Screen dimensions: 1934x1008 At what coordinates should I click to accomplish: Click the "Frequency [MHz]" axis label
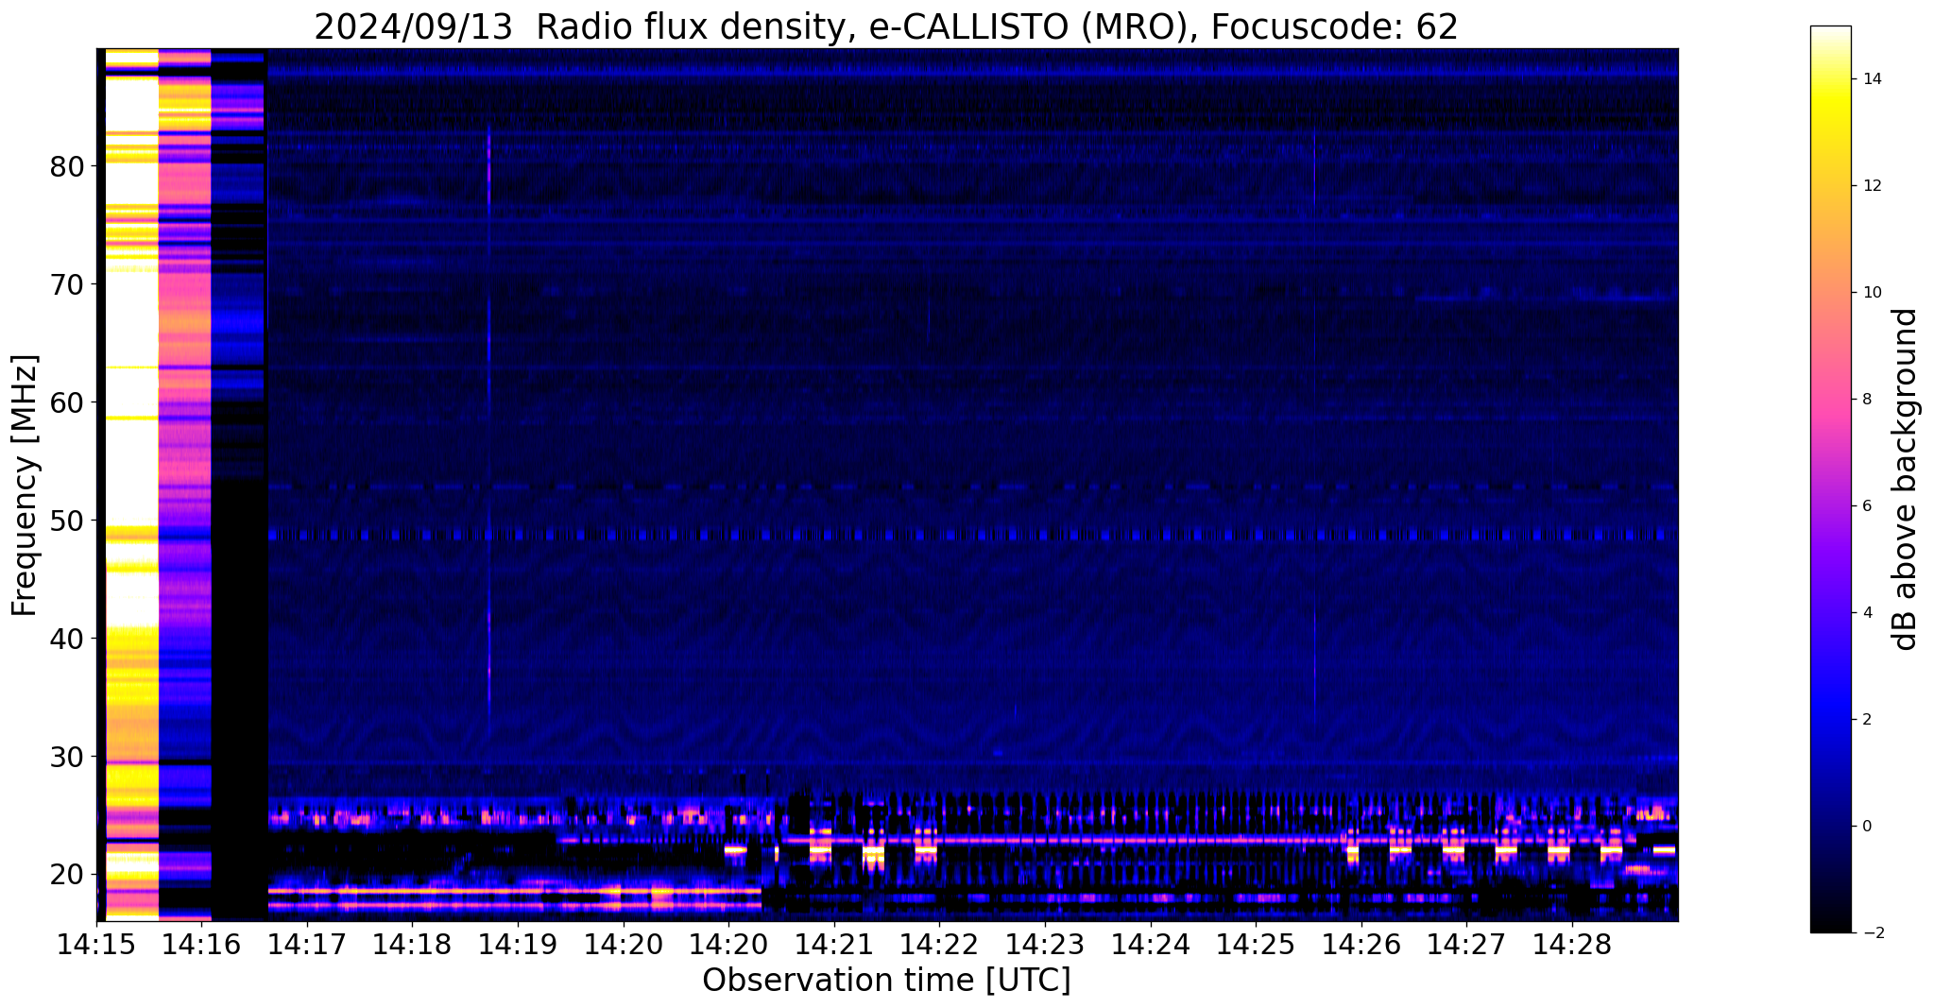[26, 486]
